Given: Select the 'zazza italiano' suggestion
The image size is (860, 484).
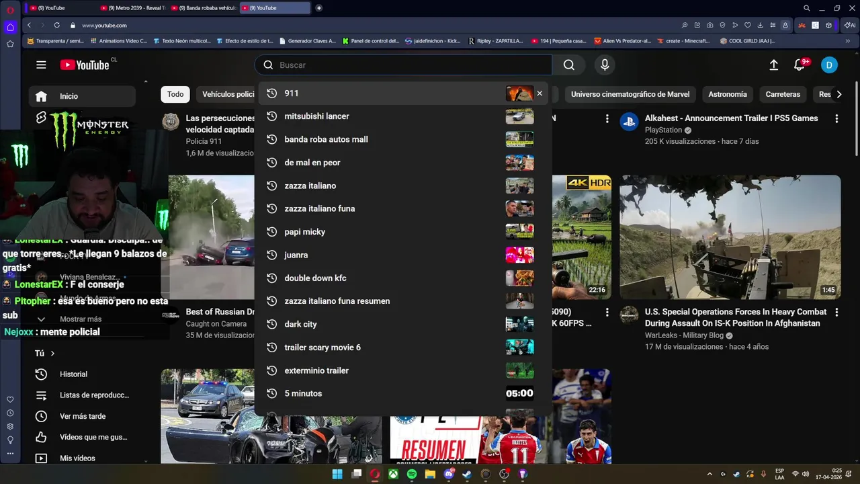Looking at the screenshot, I should pyautogui.click(x=403, y=186).
